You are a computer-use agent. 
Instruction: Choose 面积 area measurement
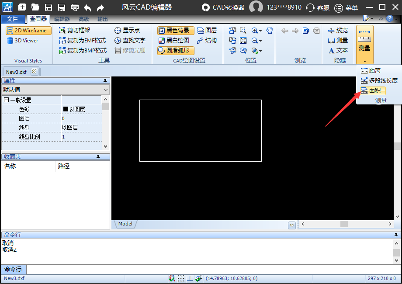point(372,90)
